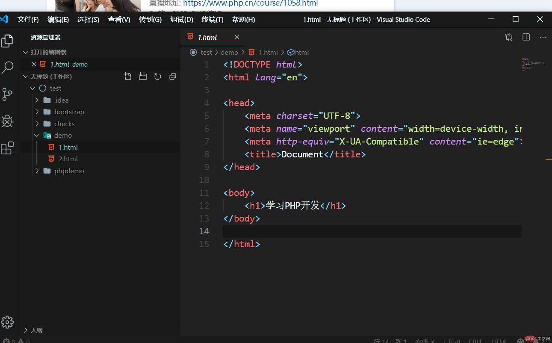Viewport: 552px width, 343px height.
Task: Click the html symbol breadcrumb icon
Action: tap(290, 52)
